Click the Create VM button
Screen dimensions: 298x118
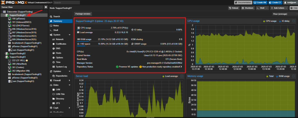click(x=260, y=2)
